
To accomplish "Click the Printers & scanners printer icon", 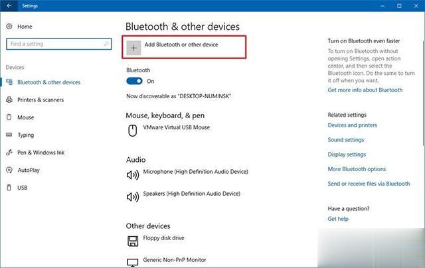I will [9, 100].
